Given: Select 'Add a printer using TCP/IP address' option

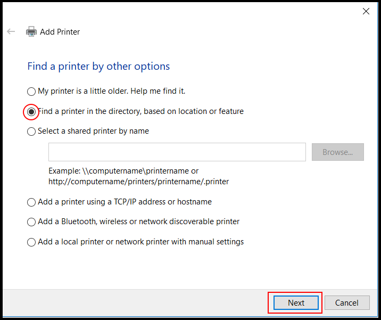Looking at the screenshot, I should tap(31, 202).
